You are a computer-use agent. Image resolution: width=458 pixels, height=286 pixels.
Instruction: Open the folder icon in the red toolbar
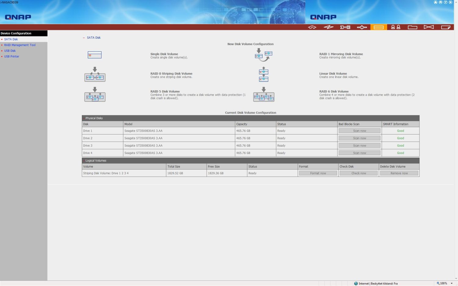[x=412, y=27]
